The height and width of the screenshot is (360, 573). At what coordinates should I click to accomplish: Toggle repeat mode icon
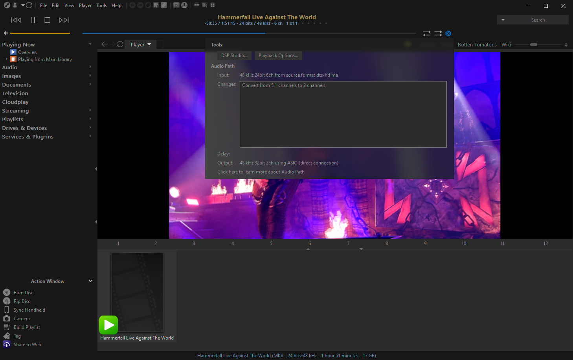[427, 33]
